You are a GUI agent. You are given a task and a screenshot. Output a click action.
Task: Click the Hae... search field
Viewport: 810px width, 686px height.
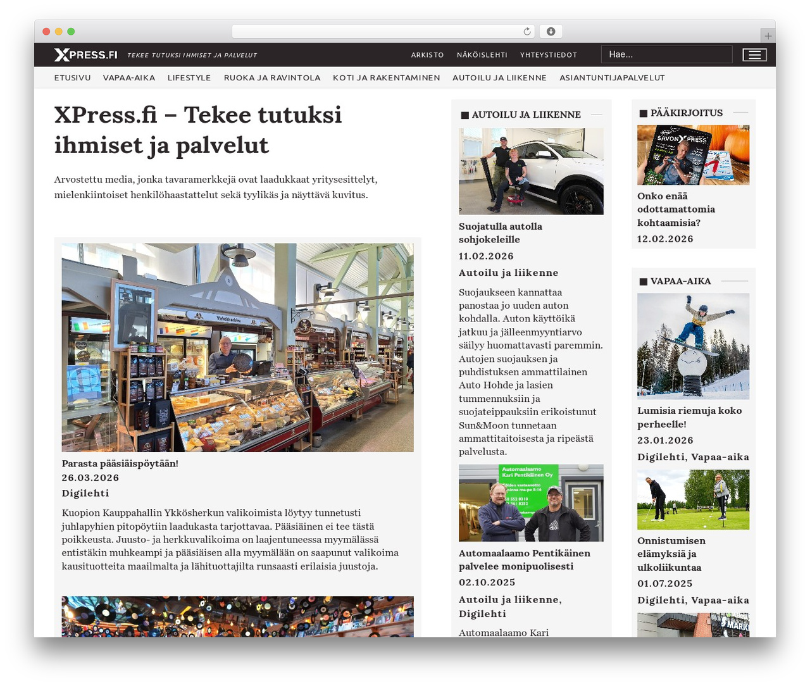[666, 54]
